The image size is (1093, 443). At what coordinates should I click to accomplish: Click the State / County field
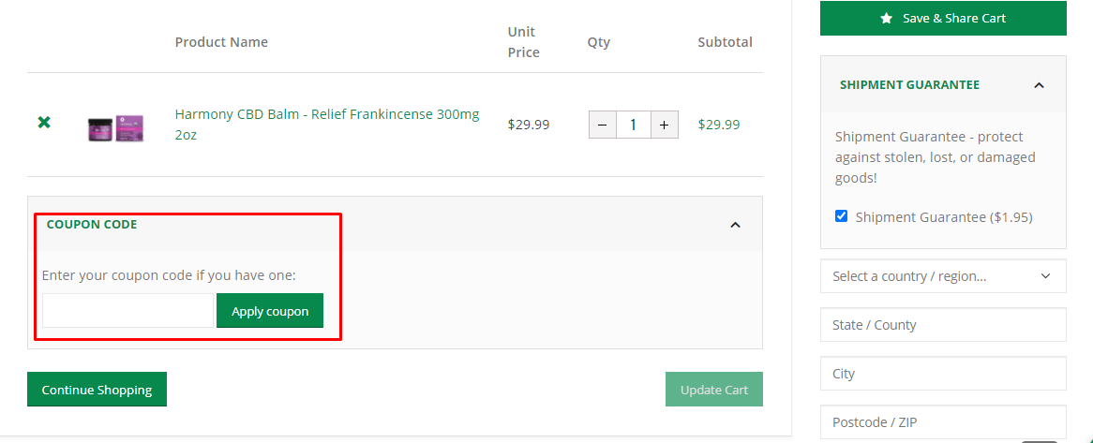pyautogui.click(x=943, y=325)
